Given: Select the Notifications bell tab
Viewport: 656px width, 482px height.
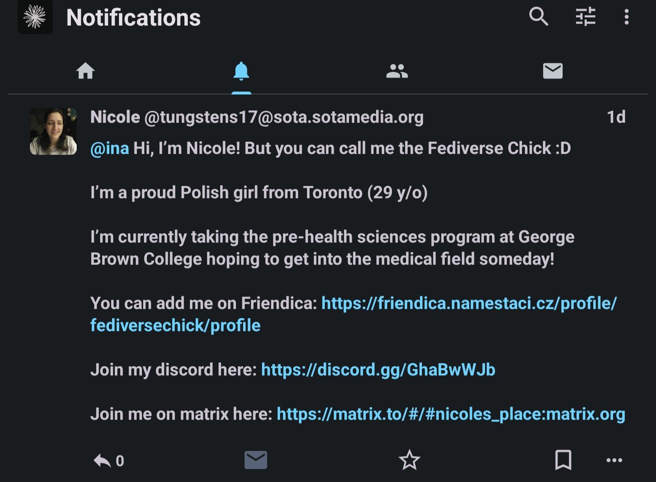Looking at the screenshot, I should (x=241, y=71).
